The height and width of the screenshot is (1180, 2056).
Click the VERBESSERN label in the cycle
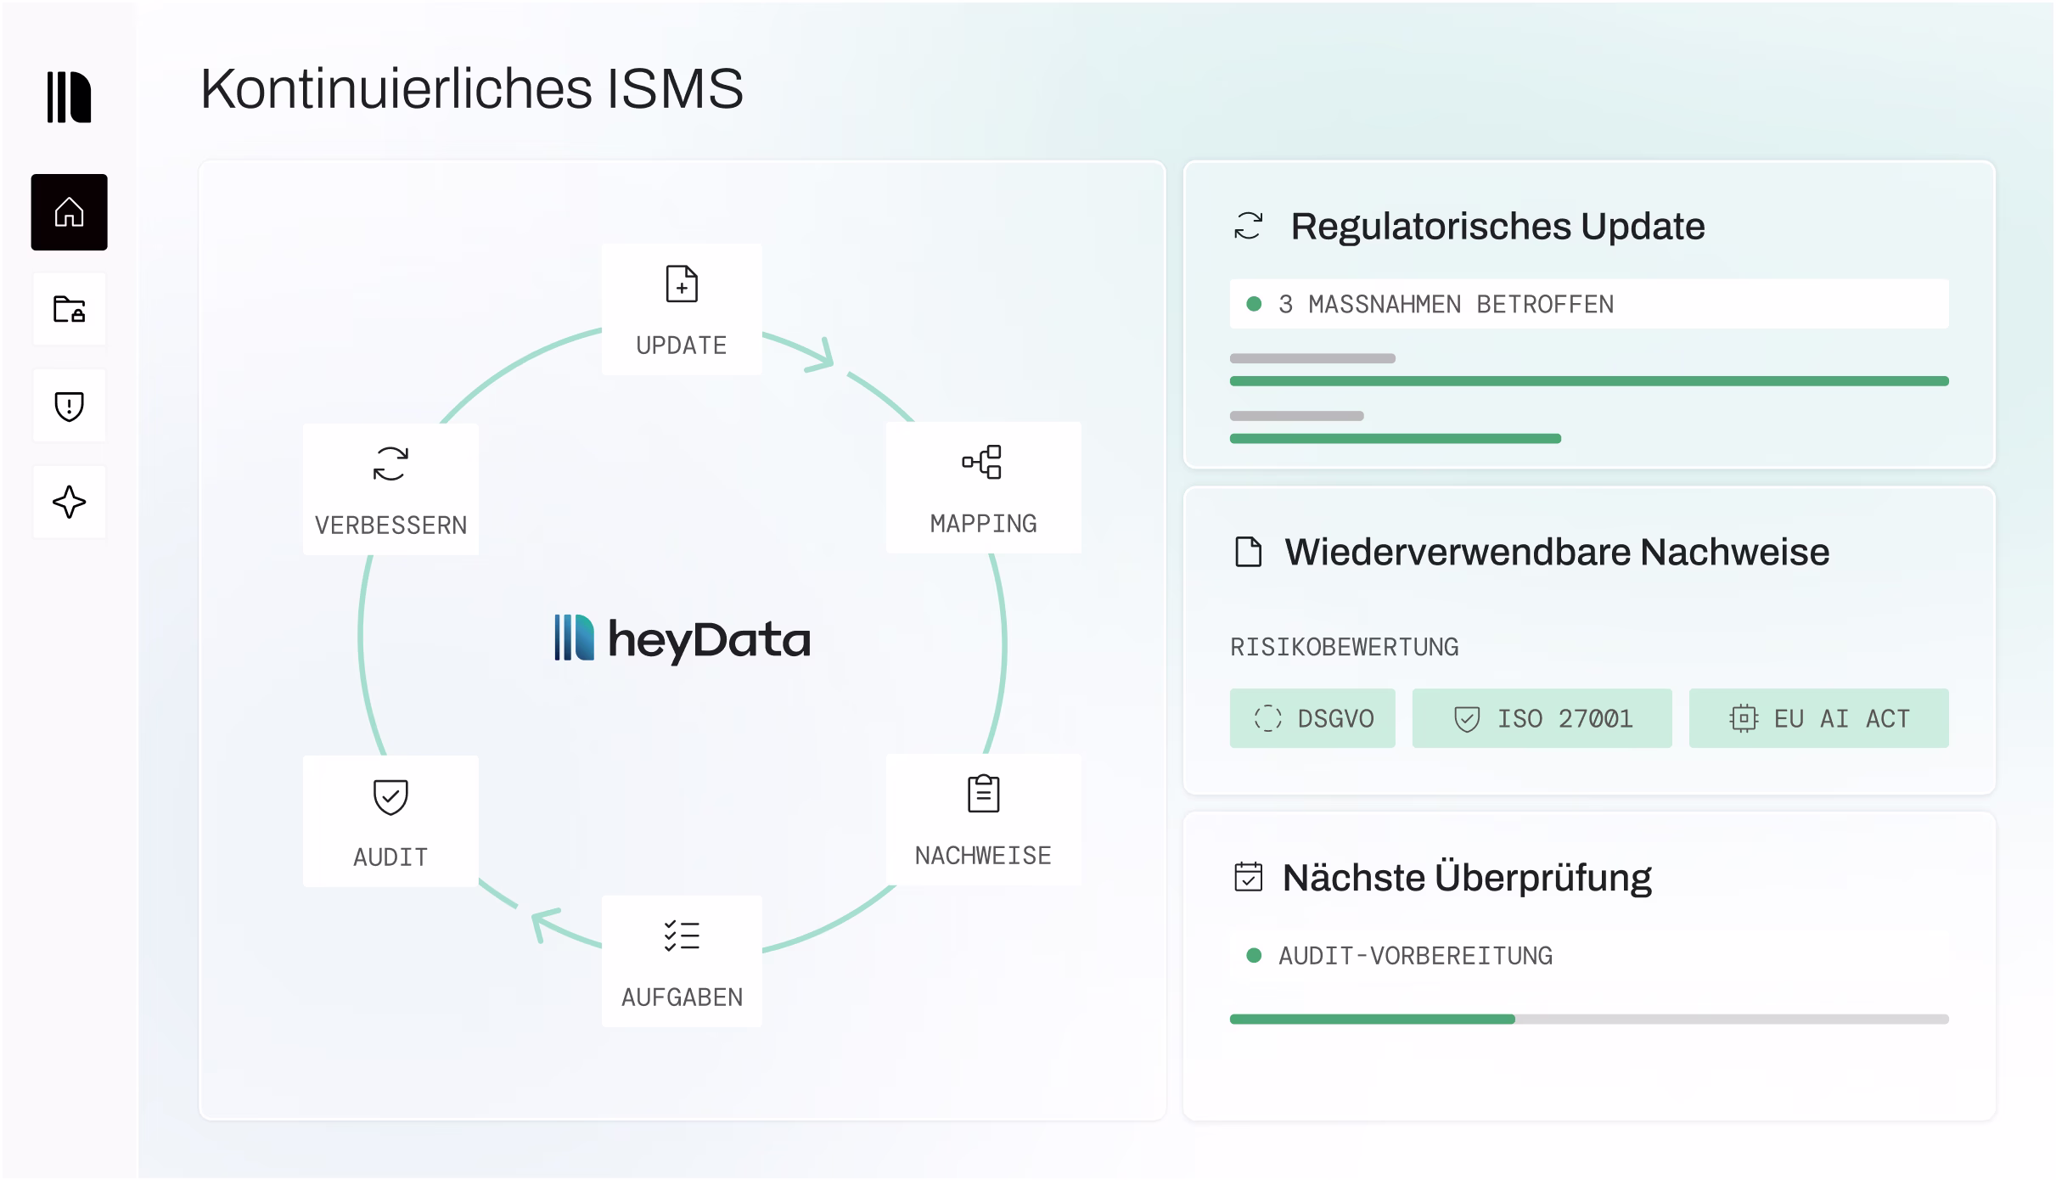[390, 525]
